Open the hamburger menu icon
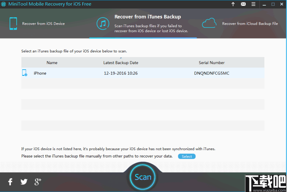Screen dimensions: 287x192 pos(254,4)
